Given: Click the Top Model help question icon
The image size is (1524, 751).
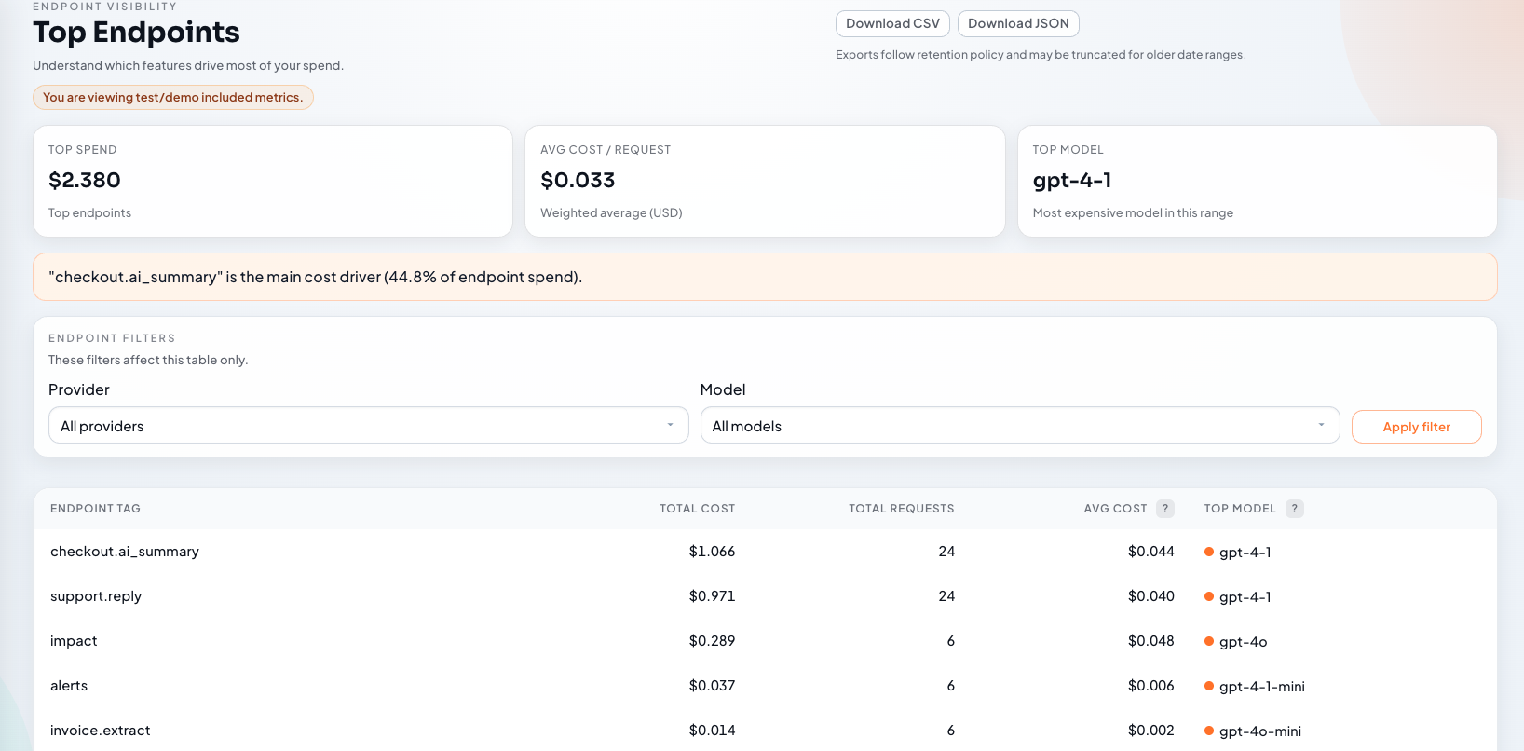Looking at the screenshot, I should click(x=1294, y=509).
